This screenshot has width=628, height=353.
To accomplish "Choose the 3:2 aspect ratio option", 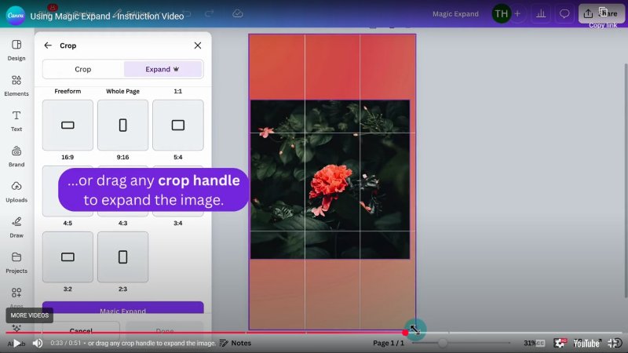I will (68, 257).
